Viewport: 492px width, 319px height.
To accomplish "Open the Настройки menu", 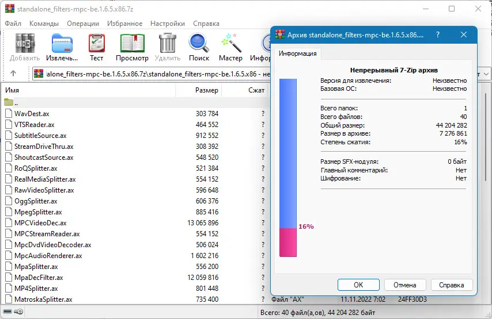I will coord(168,24).
